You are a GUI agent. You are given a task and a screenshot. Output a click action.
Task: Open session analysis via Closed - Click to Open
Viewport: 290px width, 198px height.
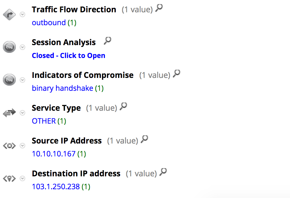[68, 56]
